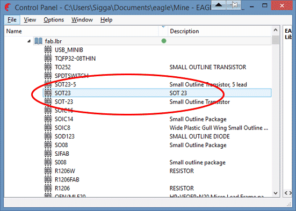Viewport: 296px width, 211px height.
Task: Select the R1206FAB package entry
Action: click(67, 180)
